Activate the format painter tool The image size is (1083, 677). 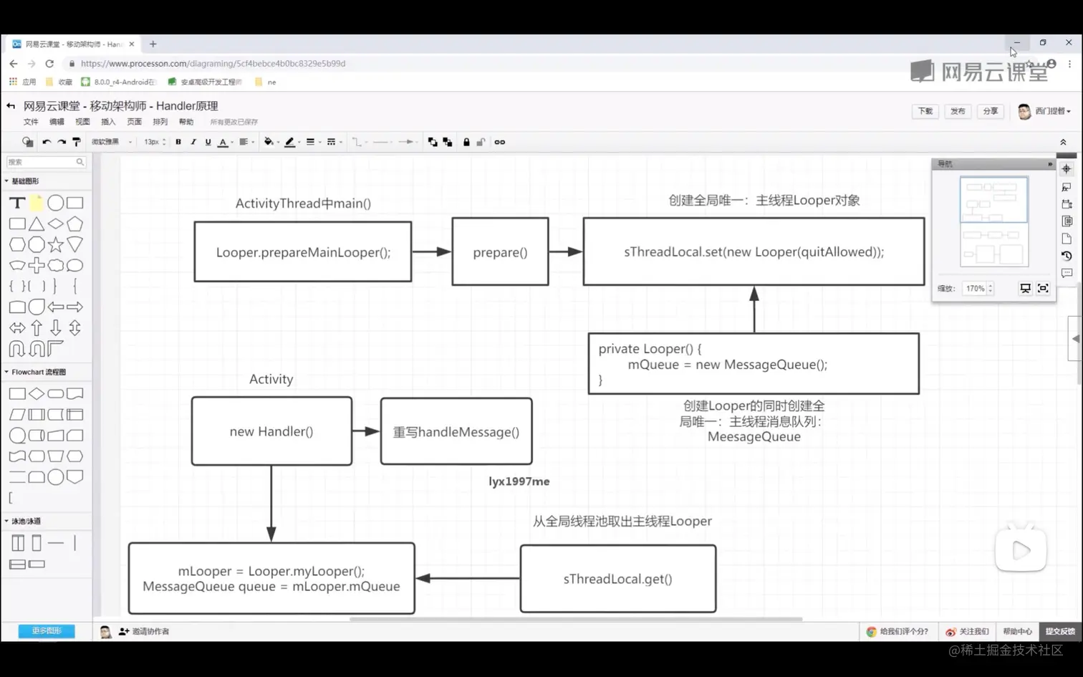[x=77, y=142]
